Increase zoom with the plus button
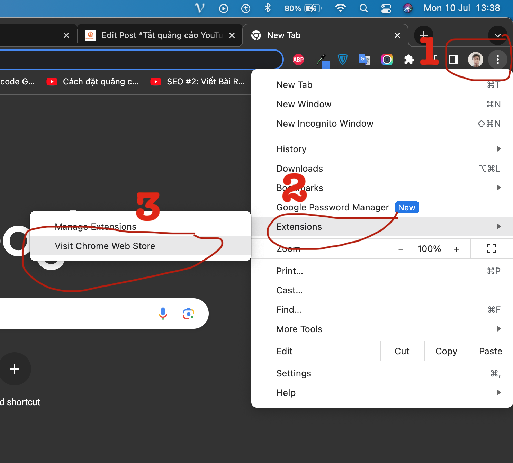The height and width of the screenshot is (463, 513). [456, 249]
